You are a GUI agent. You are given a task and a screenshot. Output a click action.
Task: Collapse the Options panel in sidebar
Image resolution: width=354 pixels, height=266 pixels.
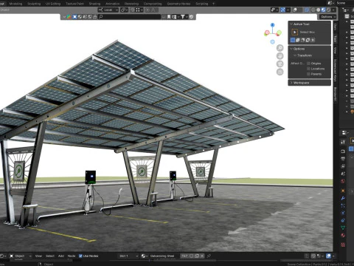pos(291,49)
